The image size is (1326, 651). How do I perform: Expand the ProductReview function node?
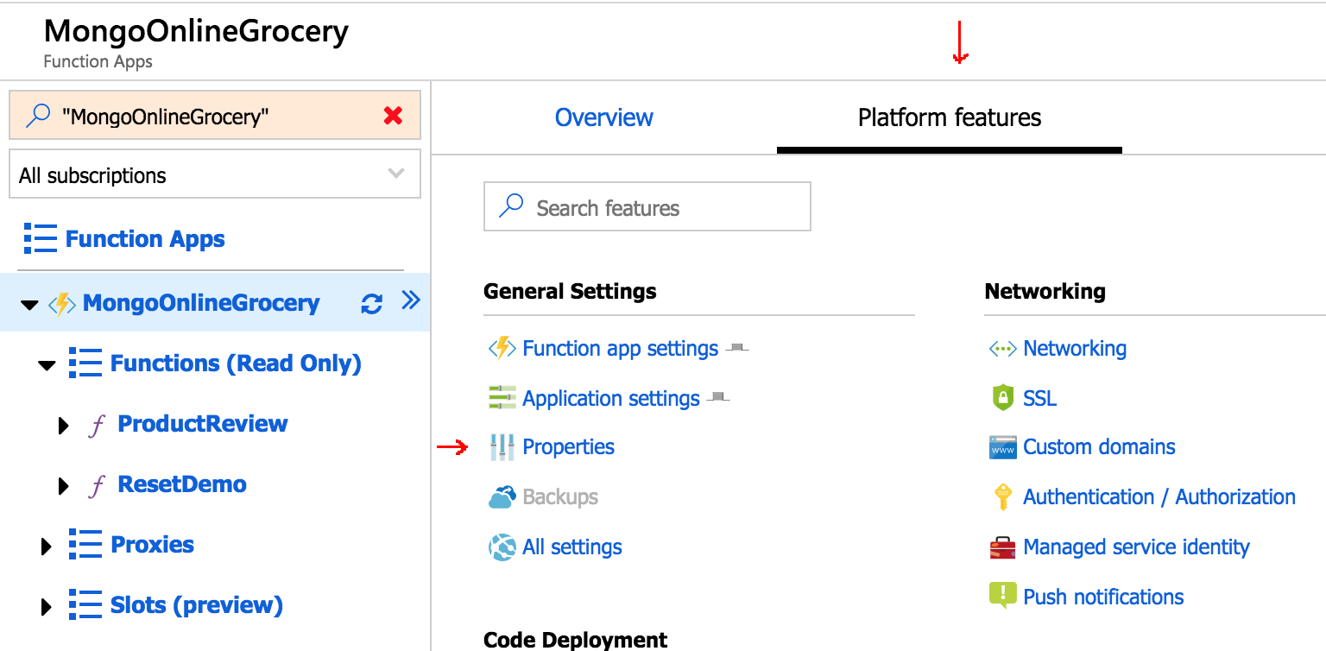tap(63, 425)
